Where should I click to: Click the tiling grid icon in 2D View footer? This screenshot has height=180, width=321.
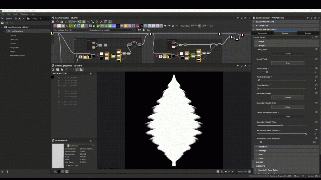pyautogui.click(x=218, y=172)
